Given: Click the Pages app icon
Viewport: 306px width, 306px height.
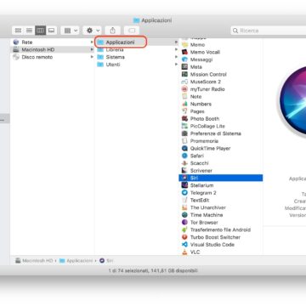Looking at the screenshot, I should [x=184, y=111].
